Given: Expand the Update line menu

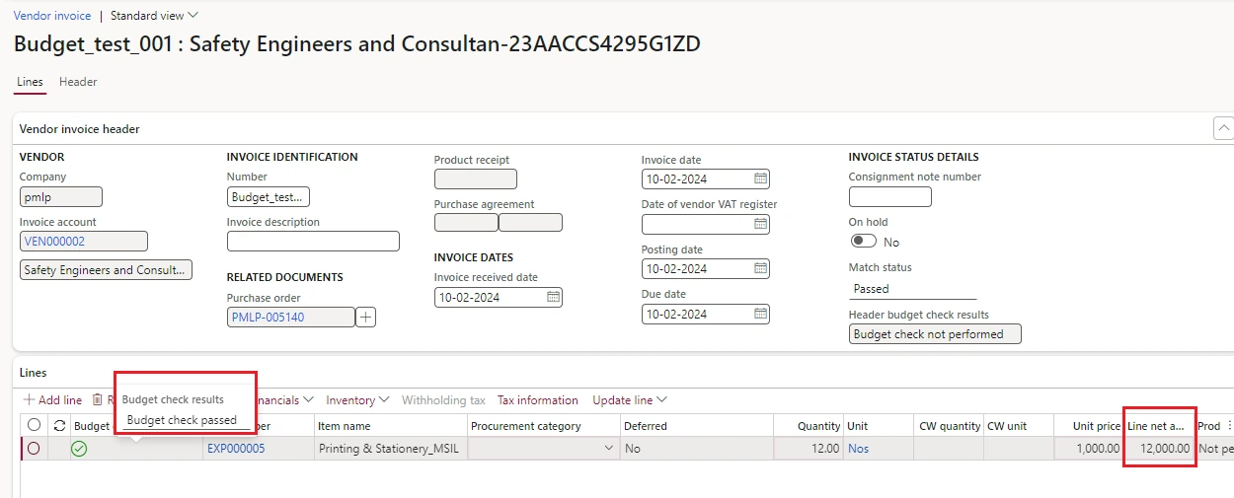Looking at the screenshot, I should coord(630,400).
